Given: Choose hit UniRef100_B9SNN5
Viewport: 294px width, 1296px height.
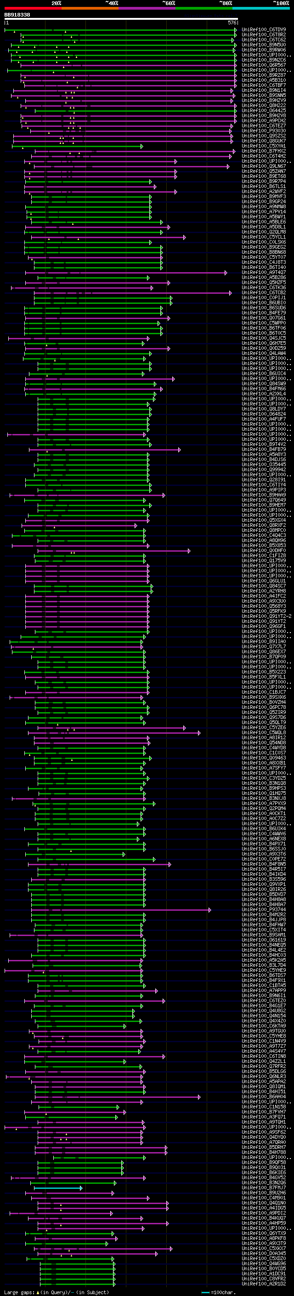Looking at the screenshot, I should (x=264, y=96).
